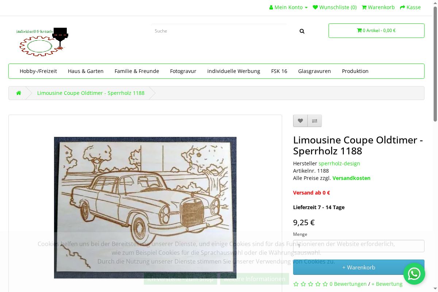Click the magnifier search icon

coord(302,31)
